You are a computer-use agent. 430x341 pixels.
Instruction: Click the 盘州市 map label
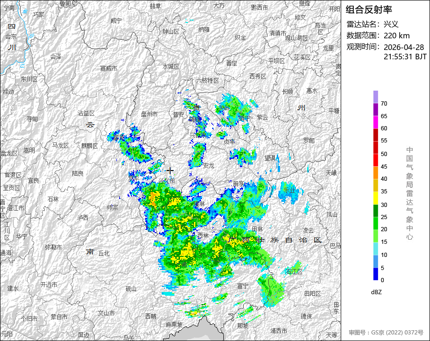click(x=149, y=114)
